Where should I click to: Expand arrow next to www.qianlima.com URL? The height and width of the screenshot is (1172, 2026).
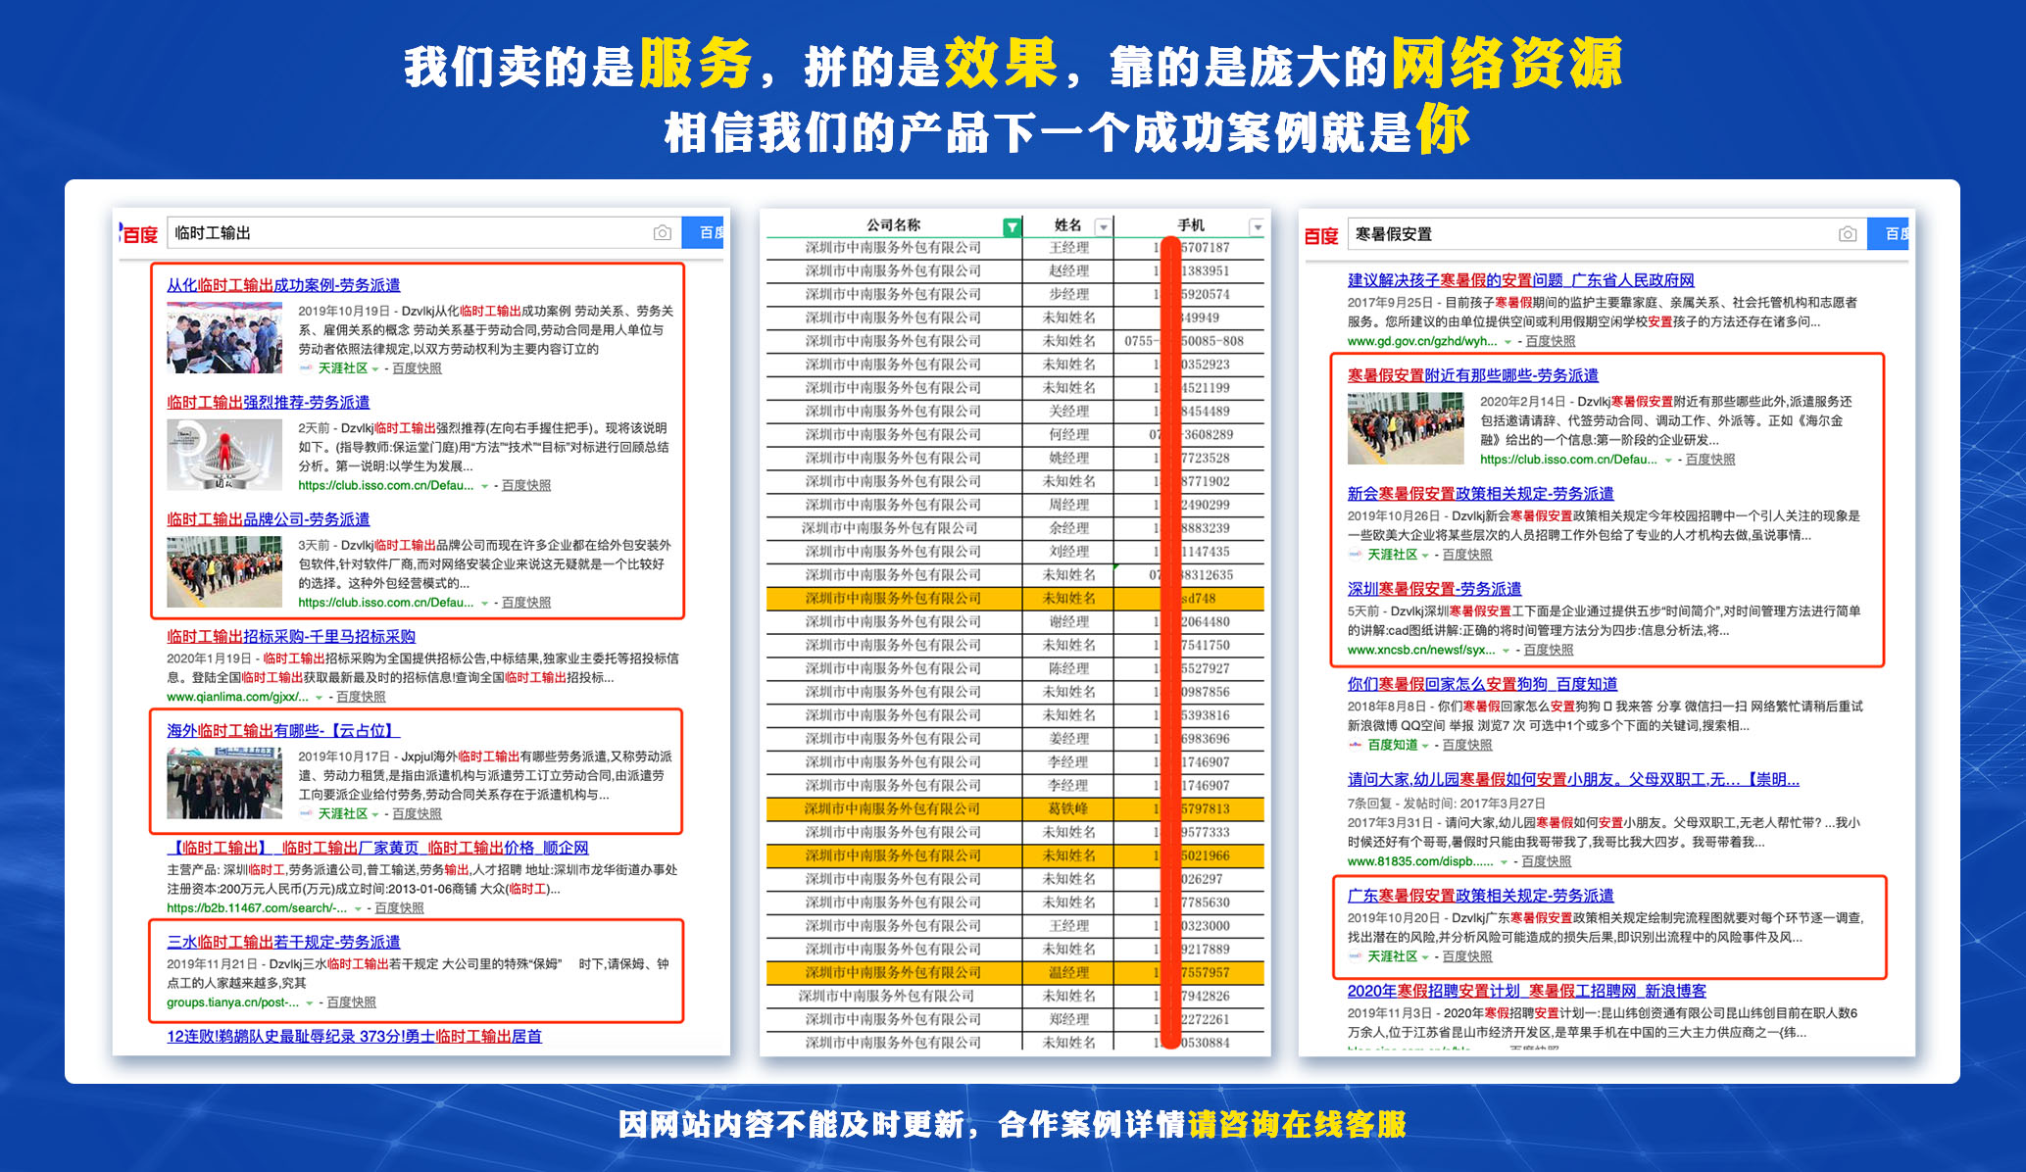[x=320, y=698]
